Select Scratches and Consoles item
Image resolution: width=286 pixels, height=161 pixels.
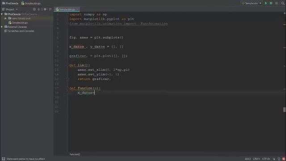19,31
